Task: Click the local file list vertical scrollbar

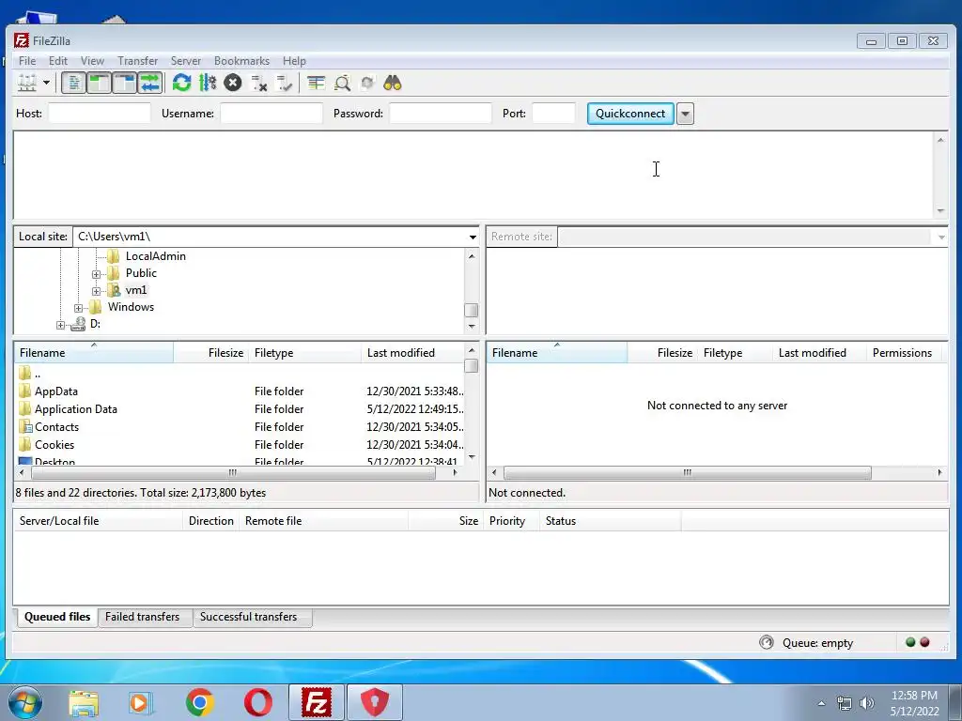Action: tap(472, 404)
